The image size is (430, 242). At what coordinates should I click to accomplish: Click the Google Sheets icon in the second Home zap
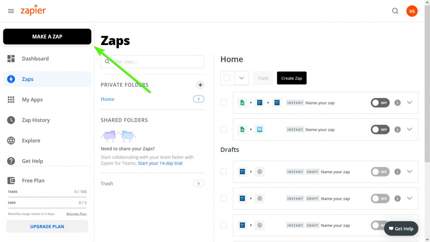[x=242, y=129]
